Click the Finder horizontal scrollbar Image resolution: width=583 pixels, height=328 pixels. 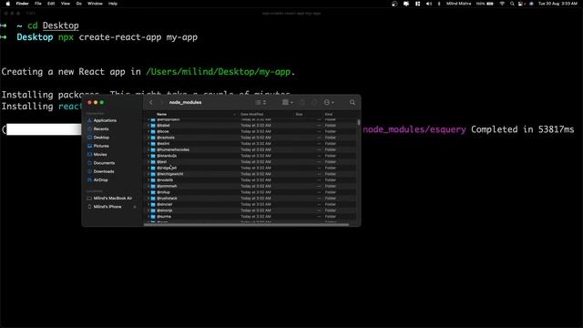(247, 225)
